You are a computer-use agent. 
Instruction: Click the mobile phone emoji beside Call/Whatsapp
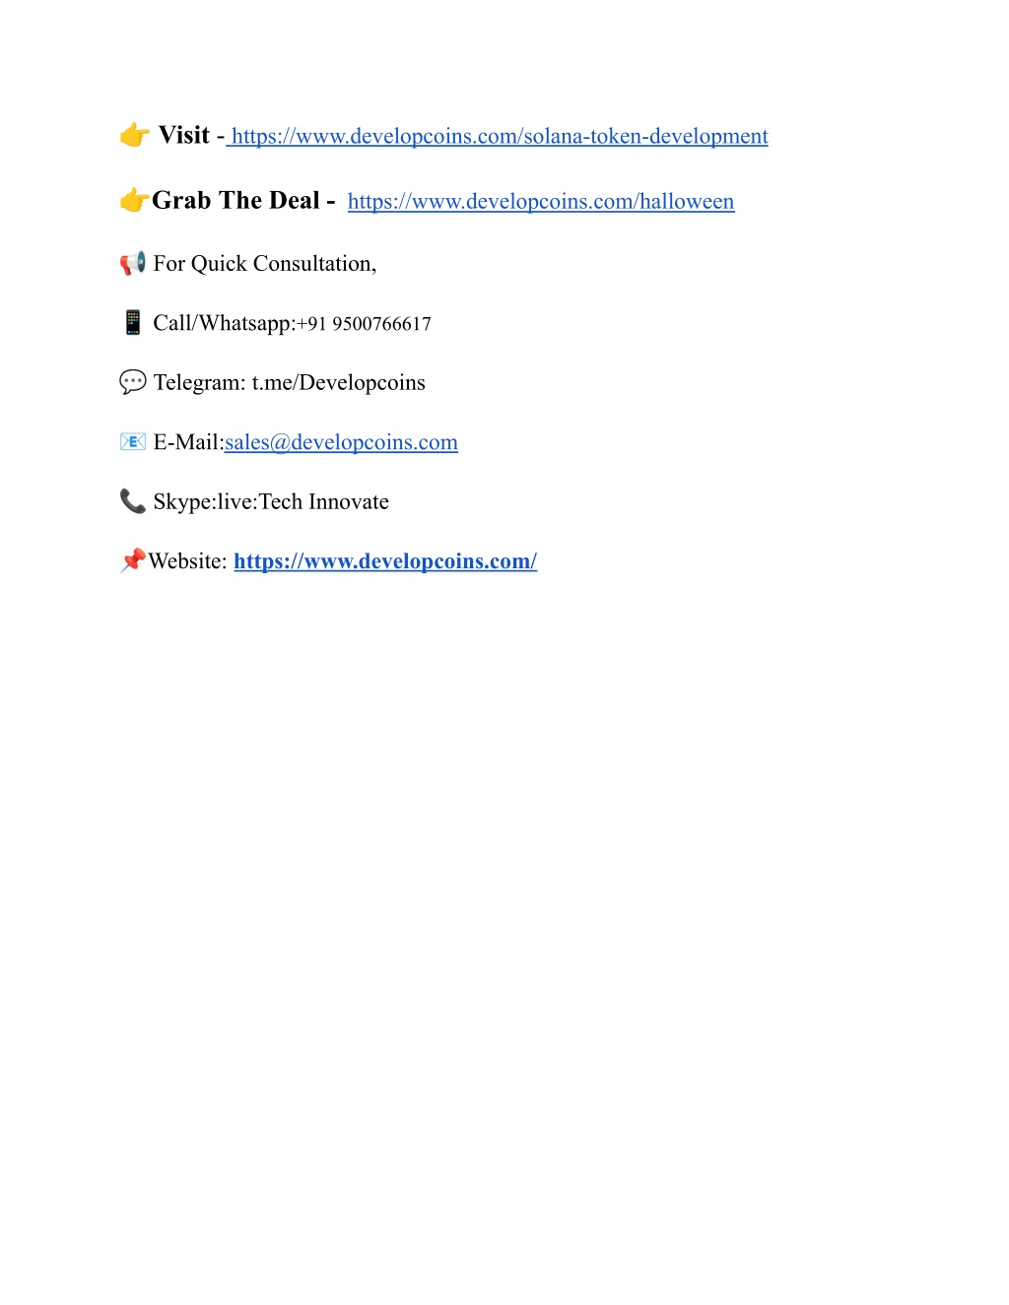tap(133, 322)
